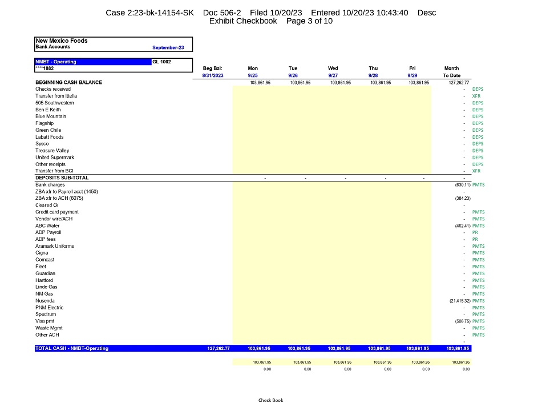Viewport: 542px width, 419px height.
Task: Select the New Mexico Foods title
Action: click(62, 41)
